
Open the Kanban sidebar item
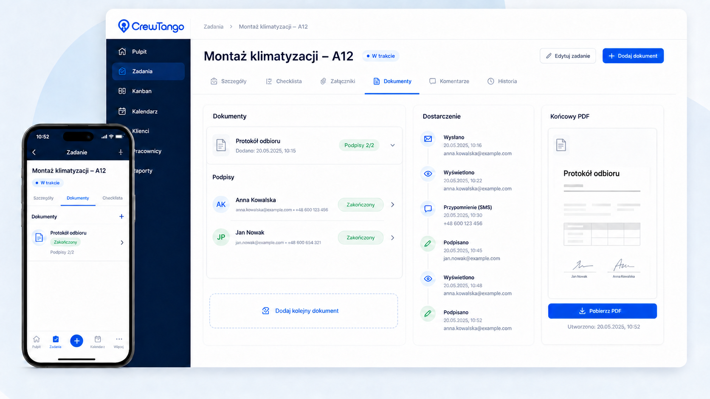tap(148, 91)
